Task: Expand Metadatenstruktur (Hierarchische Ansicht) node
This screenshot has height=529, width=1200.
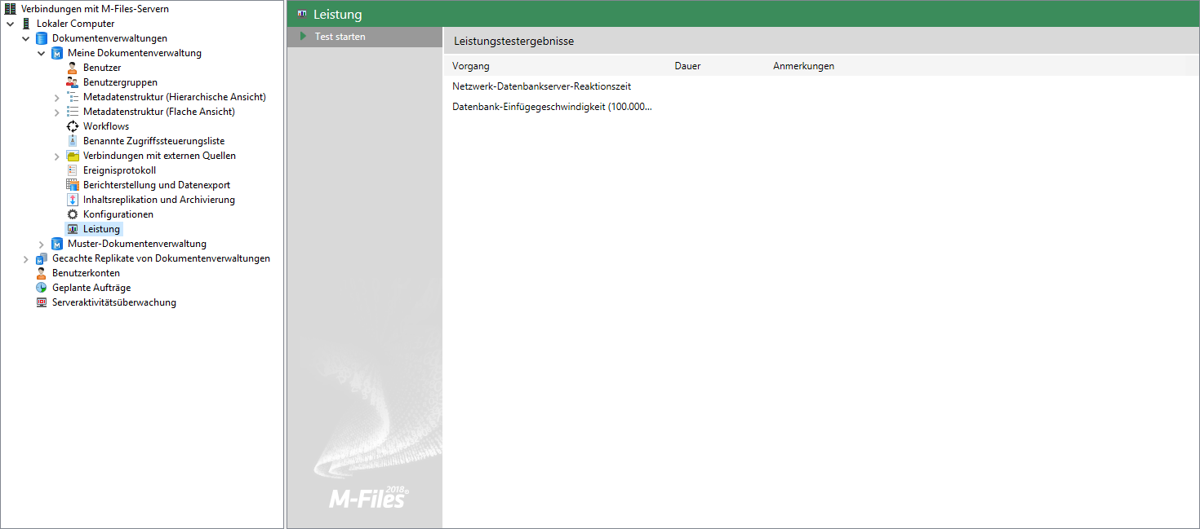Action: 57,98
